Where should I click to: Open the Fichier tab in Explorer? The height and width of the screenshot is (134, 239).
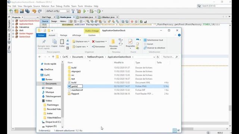tap(41, 35)
